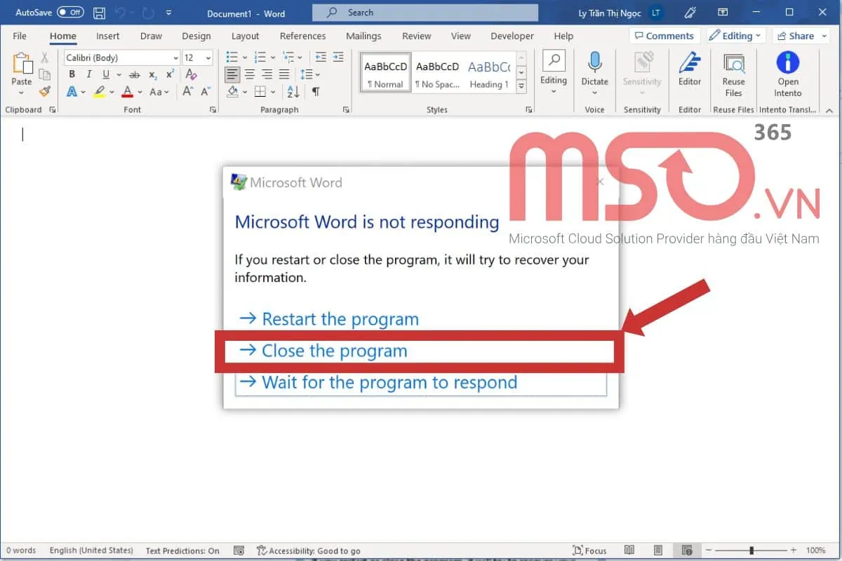Toggle Italic formatting
842x561 pixels.
(x=88, y=74)
